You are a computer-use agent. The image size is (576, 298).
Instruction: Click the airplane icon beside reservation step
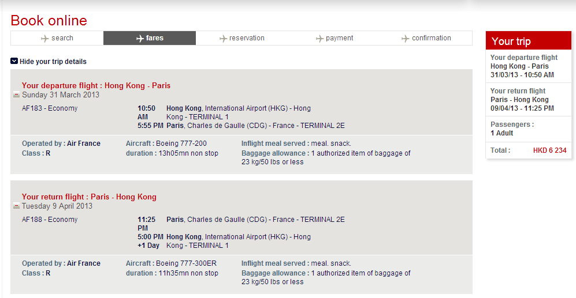coord(224,39)
